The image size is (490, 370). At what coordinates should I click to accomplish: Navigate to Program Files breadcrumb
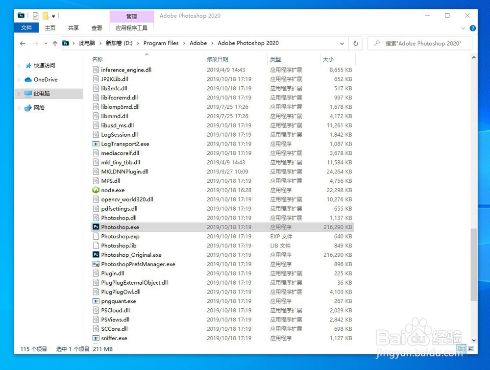[161, 43]
